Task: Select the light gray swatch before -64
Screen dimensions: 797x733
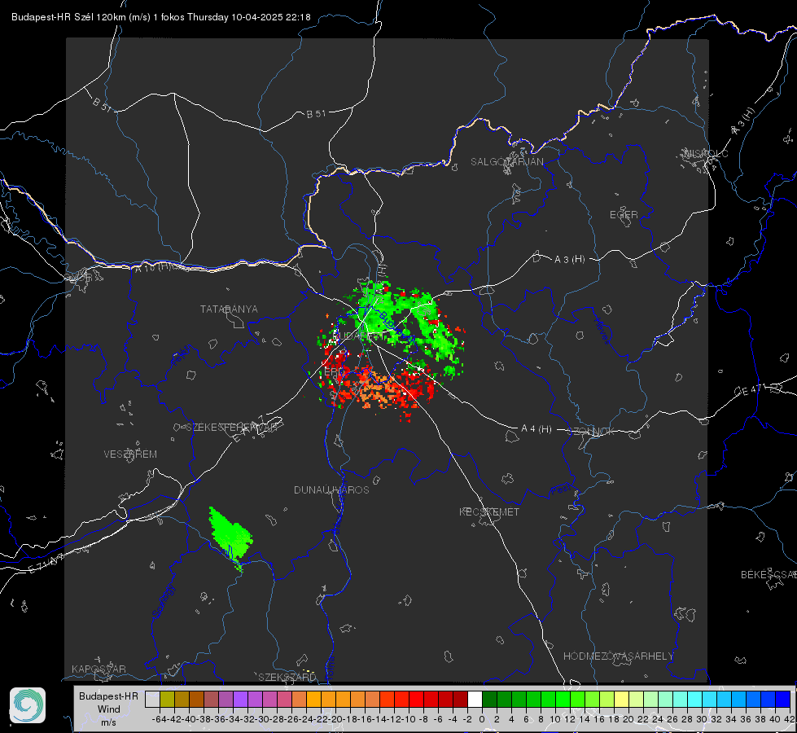Action: 152,699
